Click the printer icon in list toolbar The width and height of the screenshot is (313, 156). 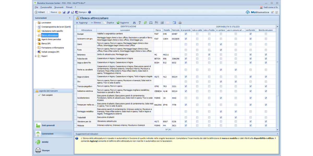click(x=180, y=23)
